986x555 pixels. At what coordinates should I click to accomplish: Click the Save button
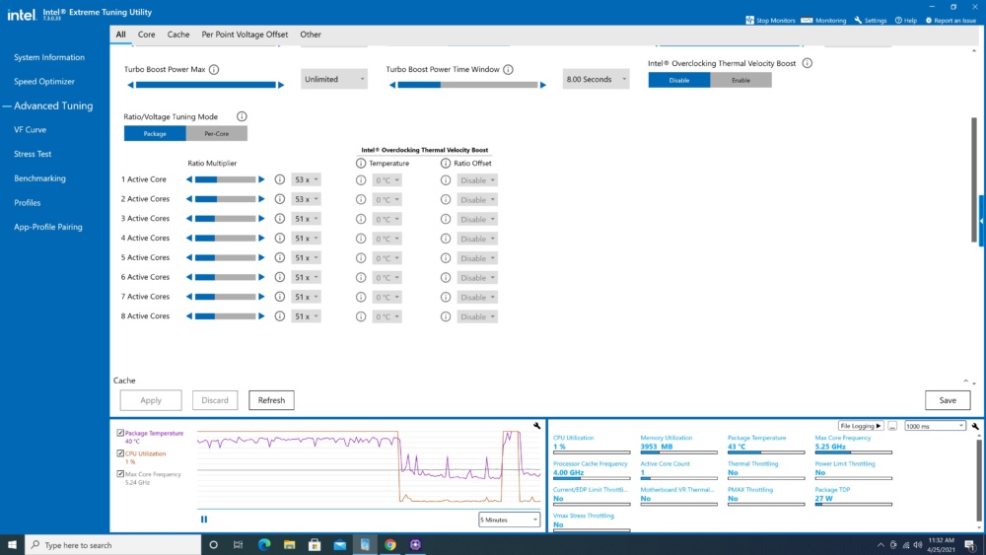[x=948, y=400]
